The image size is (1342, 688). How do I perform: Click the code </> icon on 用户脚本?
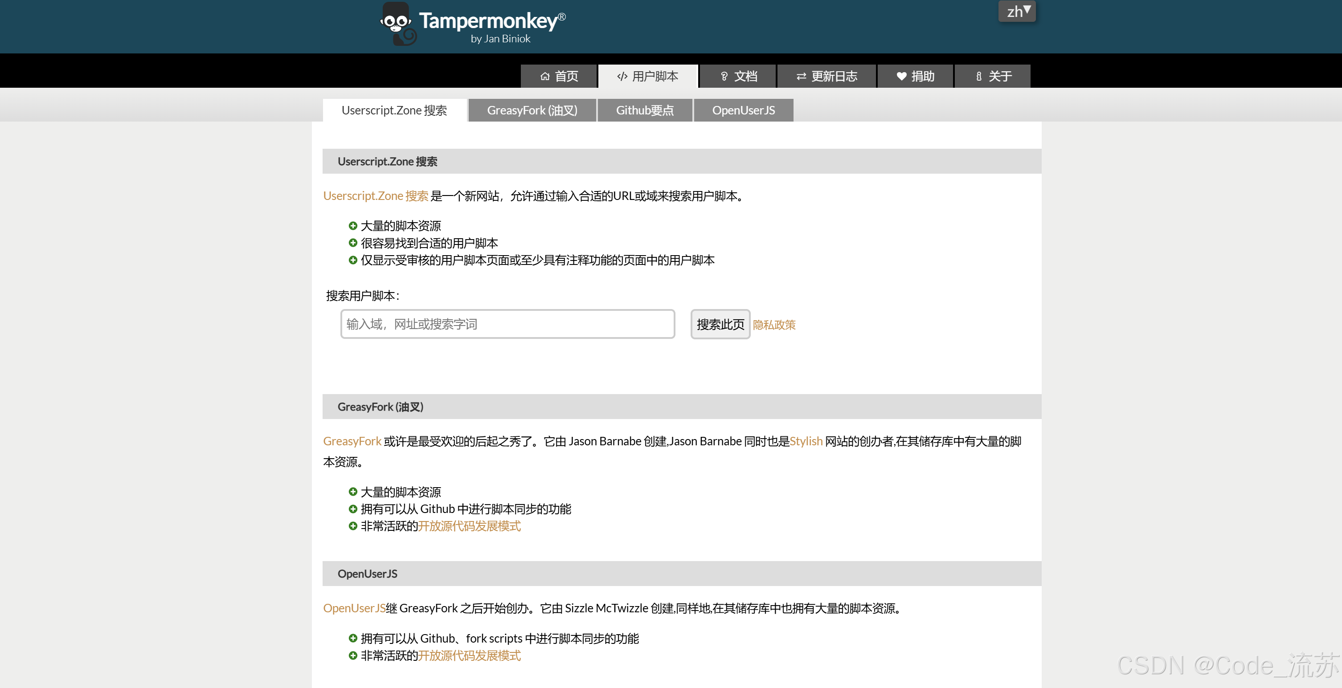[622, 76]
